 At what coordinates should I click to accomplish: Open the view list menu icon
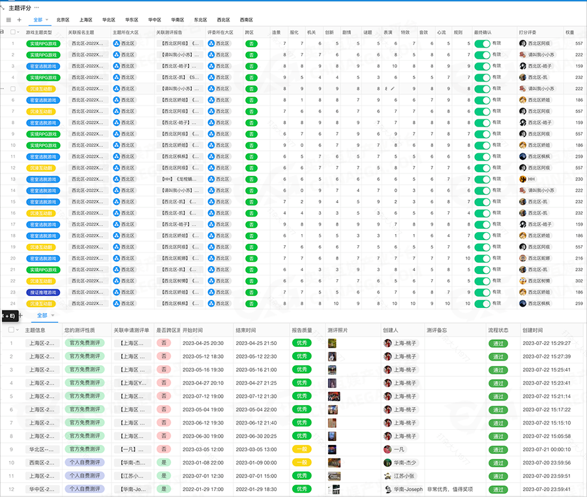(8, 20)
